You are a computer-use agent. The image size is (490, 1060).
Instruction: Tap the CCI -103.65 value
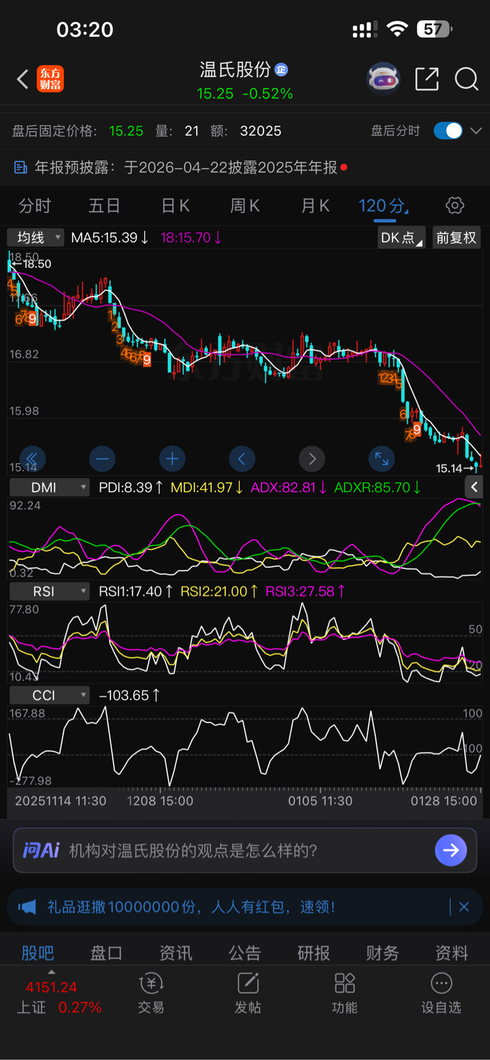(129, 695)
